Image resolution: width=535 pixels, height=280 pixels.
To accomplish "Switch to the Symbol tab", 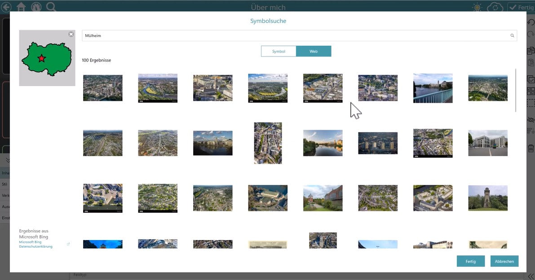I will 279,52.
